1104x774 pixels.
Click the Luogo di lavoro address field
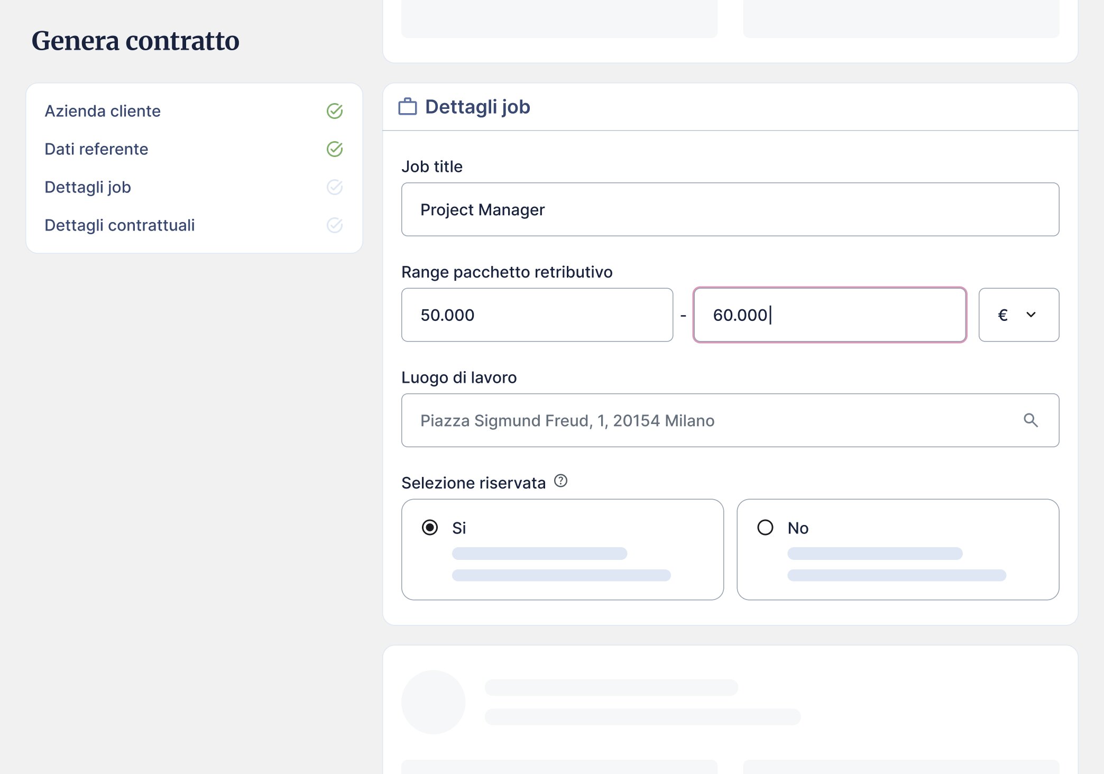click(730, 420)
